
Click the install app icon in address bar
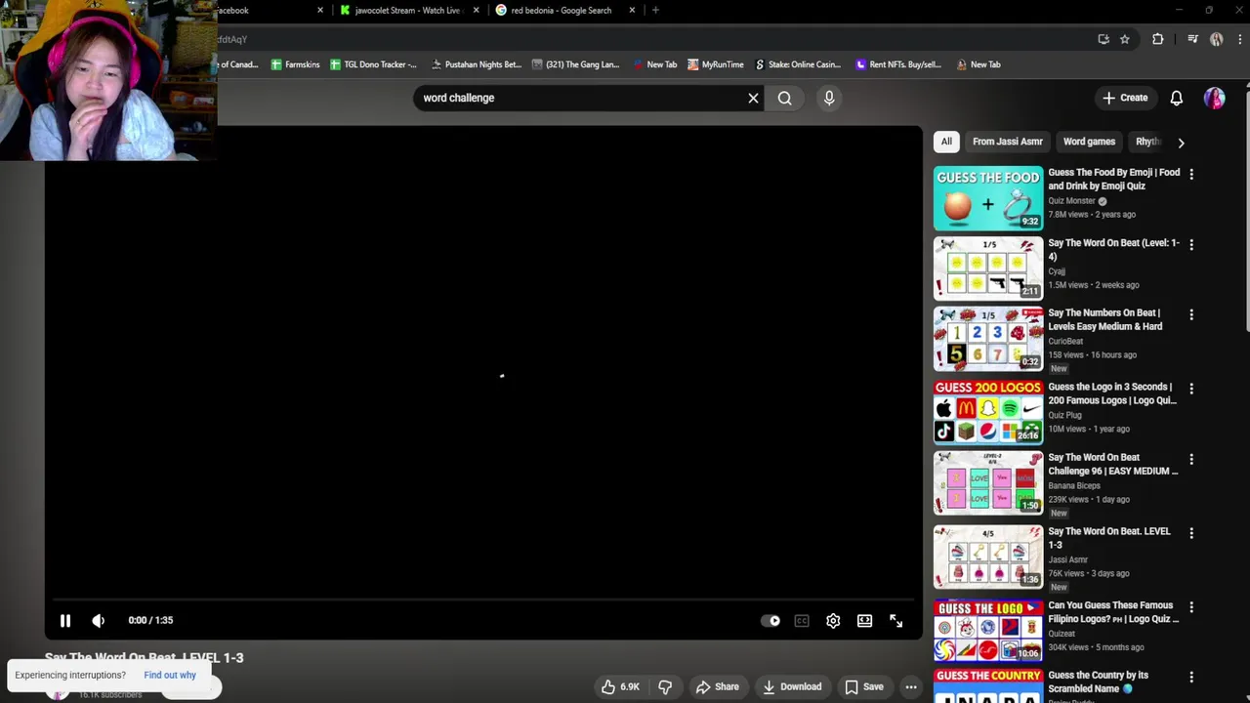point(1104,39)
